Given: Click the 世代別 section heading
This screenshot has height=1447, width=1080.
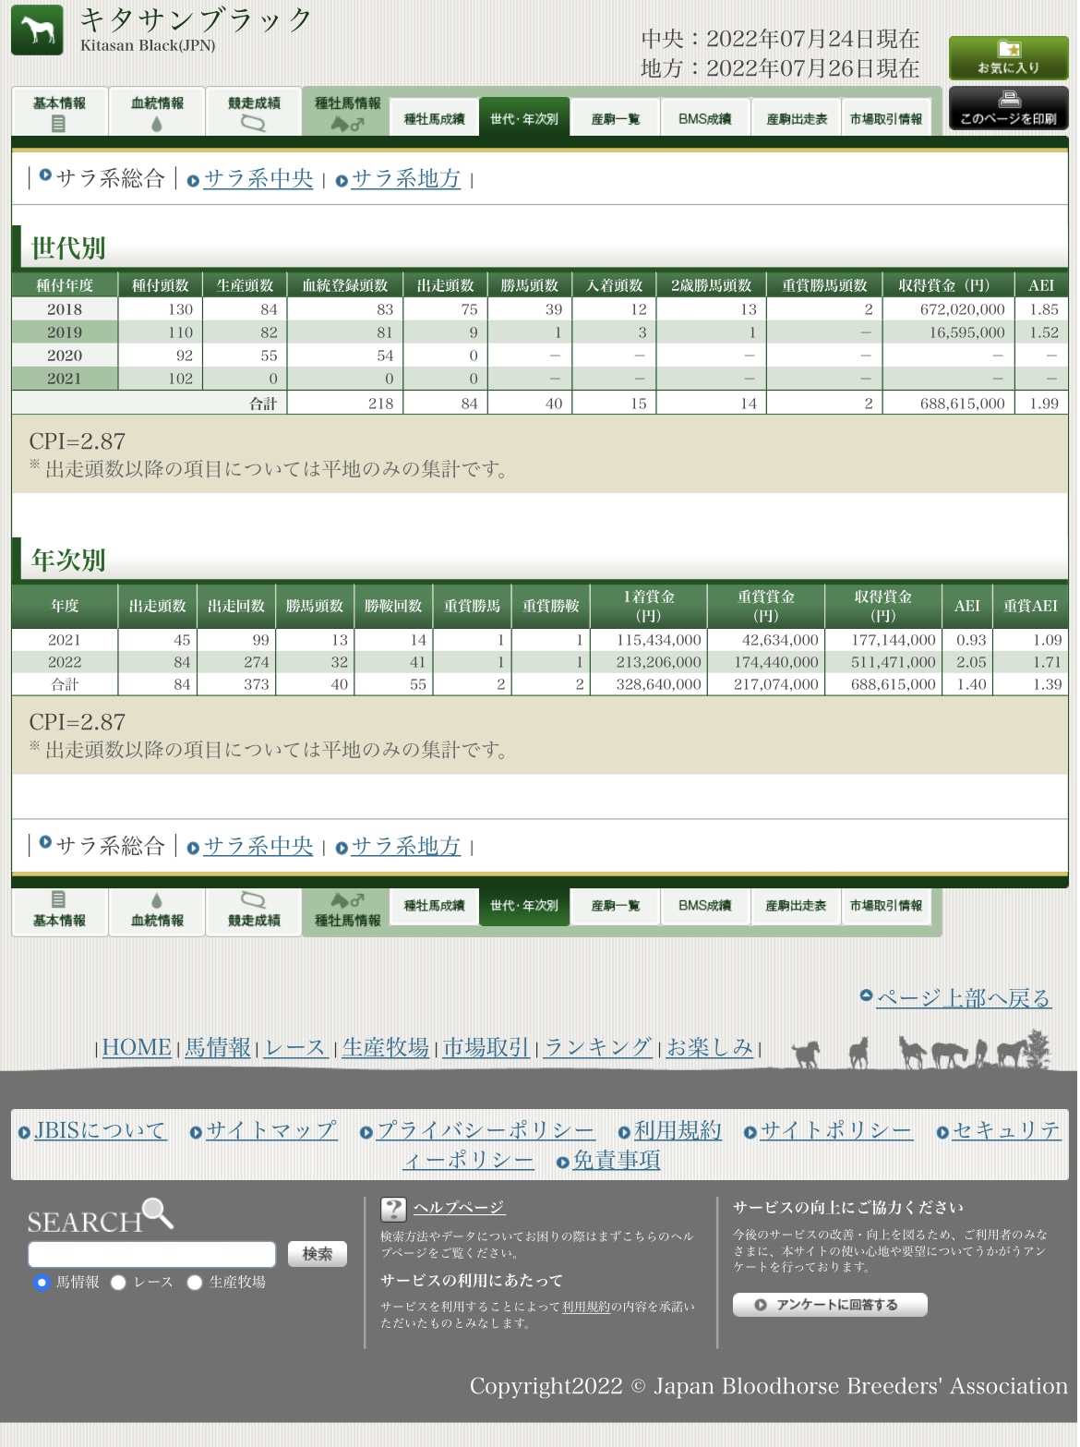Looking at the screenshot, I should 68,247.
